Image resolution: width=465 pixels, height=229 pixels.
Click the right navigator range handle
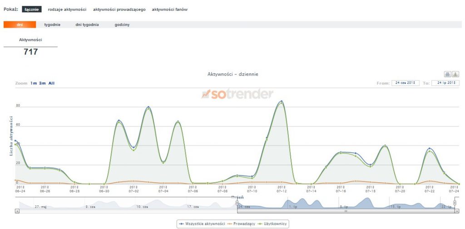455,204
